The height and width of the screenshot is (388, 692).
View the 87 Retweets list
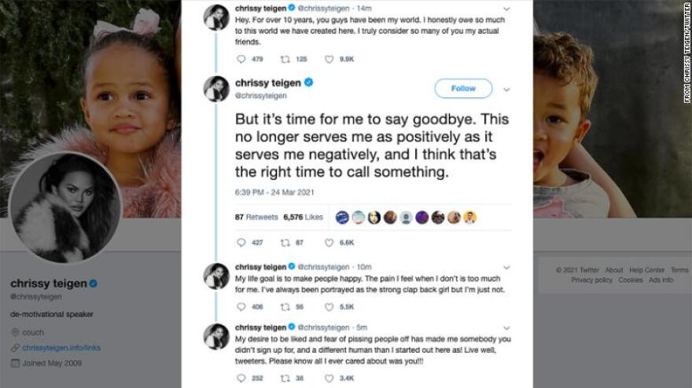pos(256,217)
